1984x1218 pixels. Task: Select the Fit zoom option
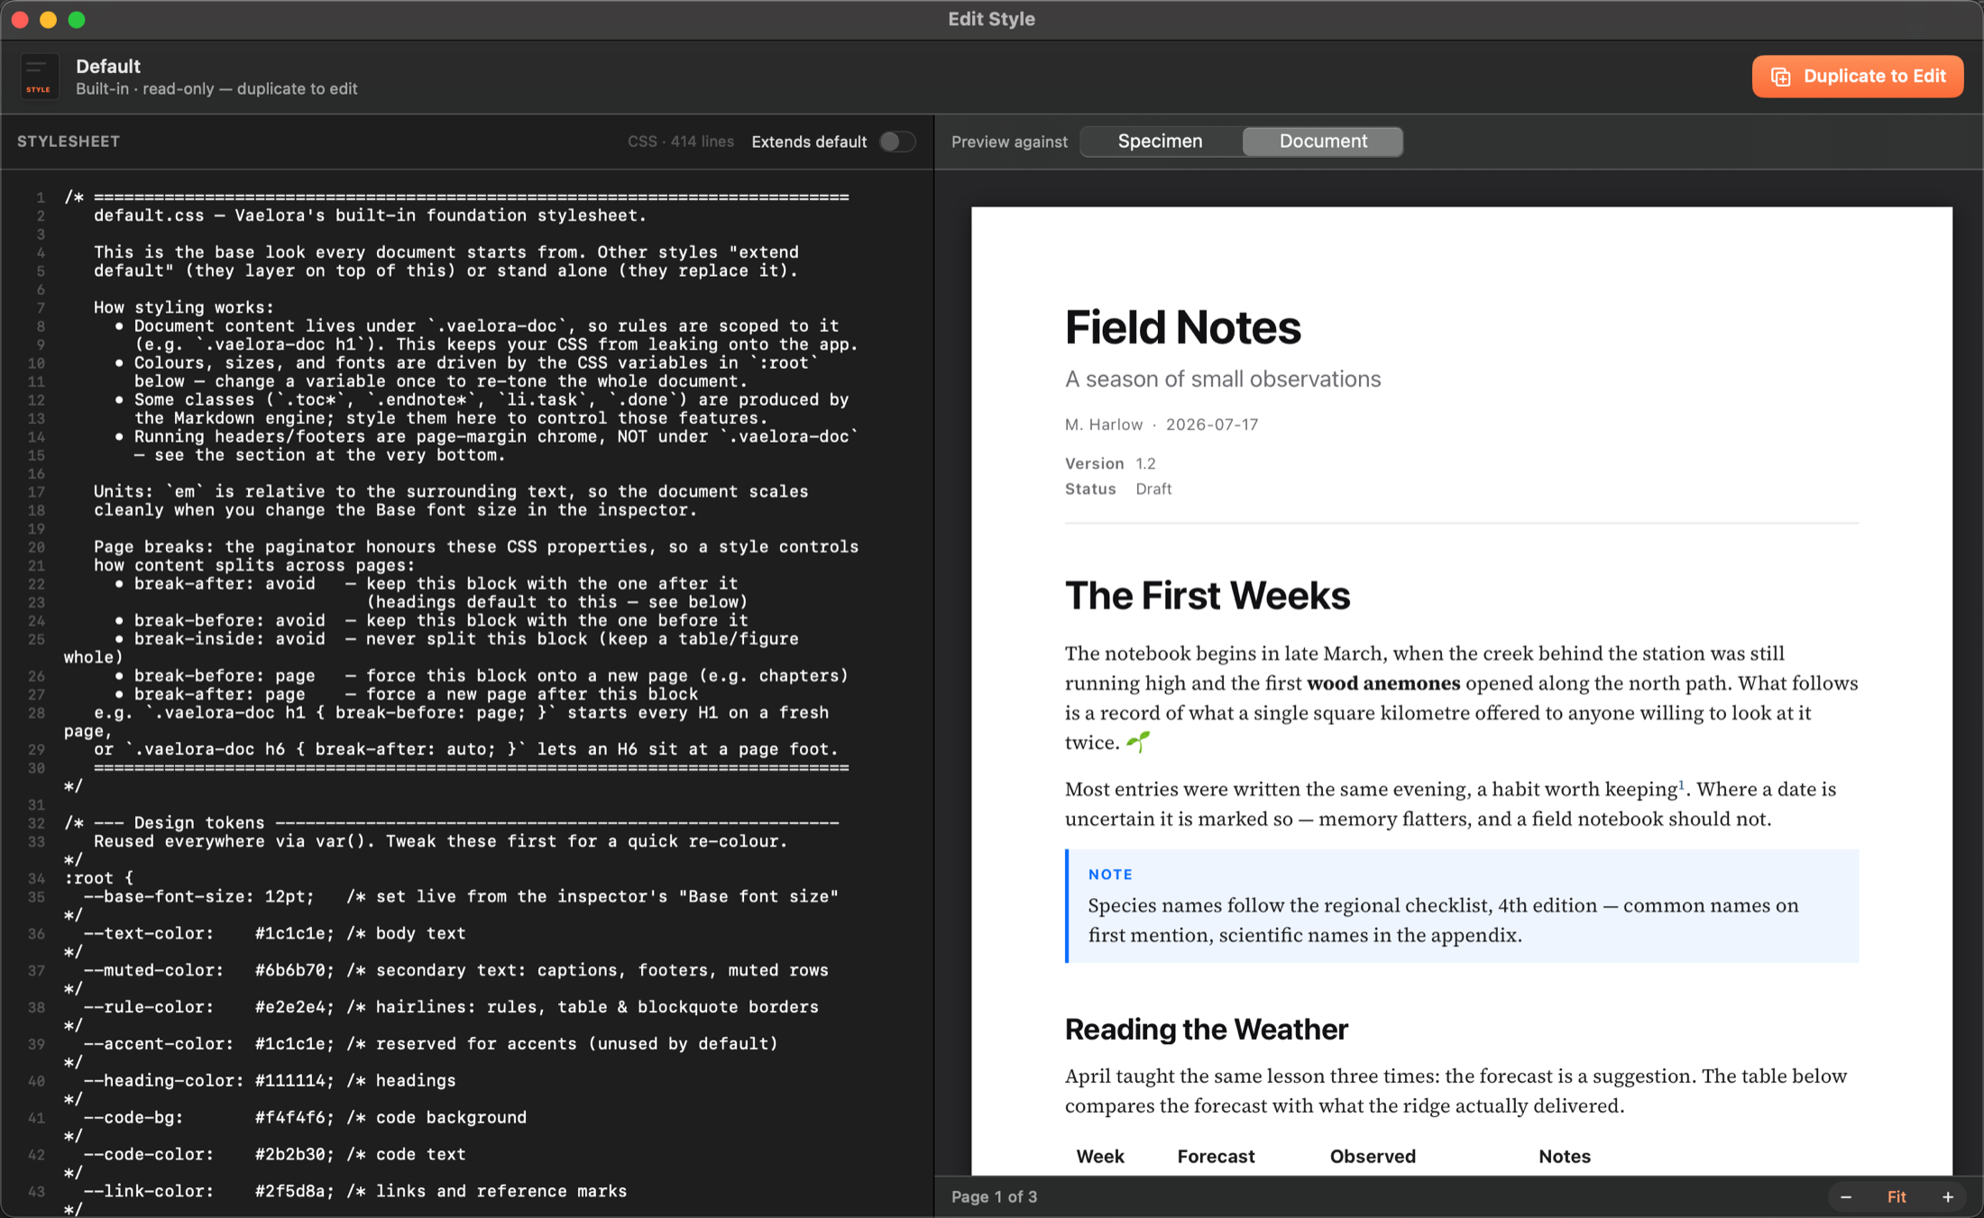[1897, 1197]
